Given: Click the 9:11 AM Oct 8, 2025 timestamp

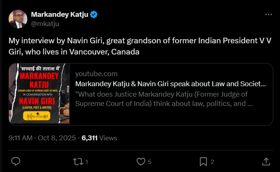Looking at the screenshot, I should click(41, 138).
